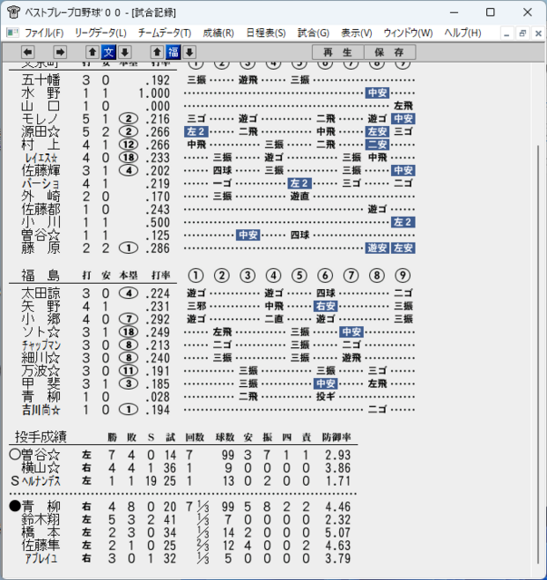Click batter name 吉川尚☆
This screenshot has height=580, width=547.
[41, 410]
